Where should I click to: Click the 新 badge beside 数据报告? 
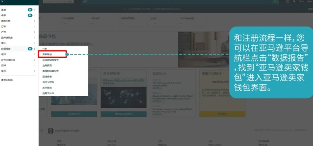[x=30, y=49]
